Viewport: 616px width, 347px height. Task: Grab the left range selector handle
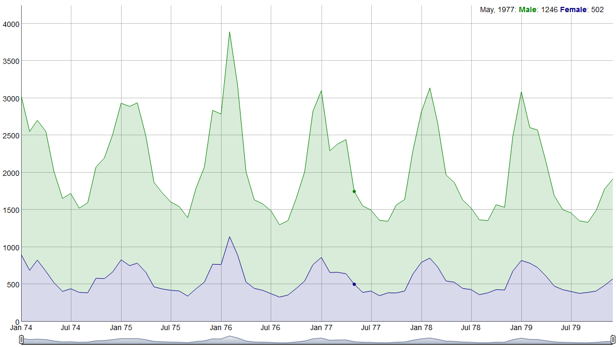[x=21, y=340]
